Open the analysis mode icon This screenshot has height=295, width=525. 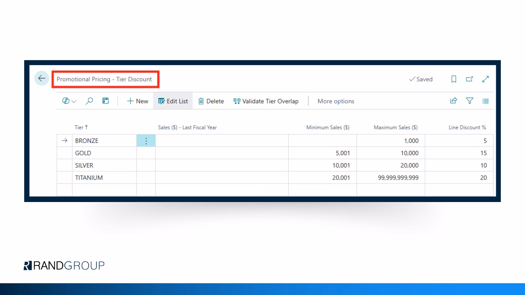(x=106, y=101)
